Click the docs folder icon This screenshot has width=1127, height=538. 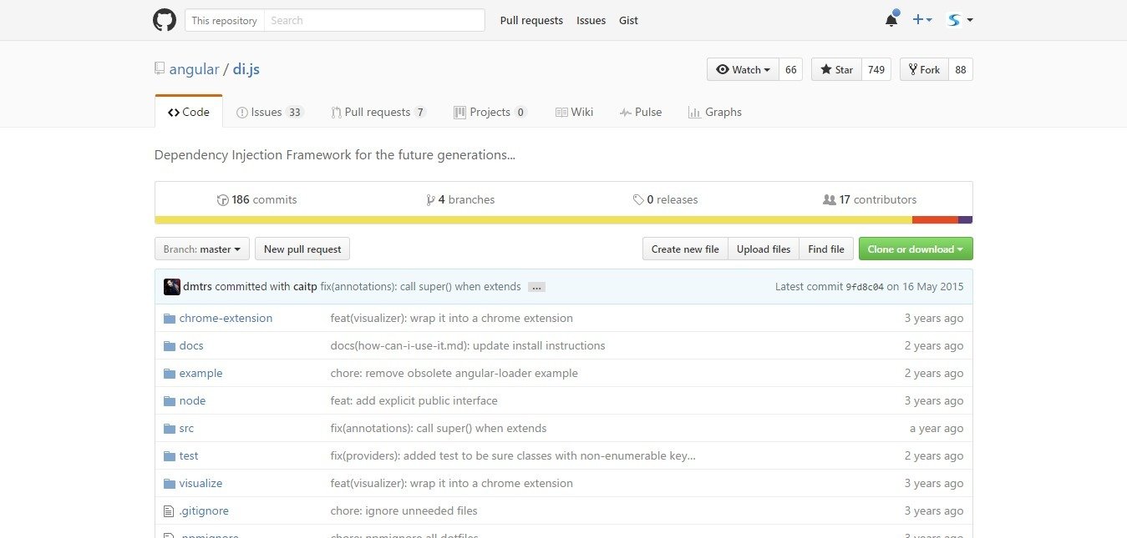(x=170, y=346)
